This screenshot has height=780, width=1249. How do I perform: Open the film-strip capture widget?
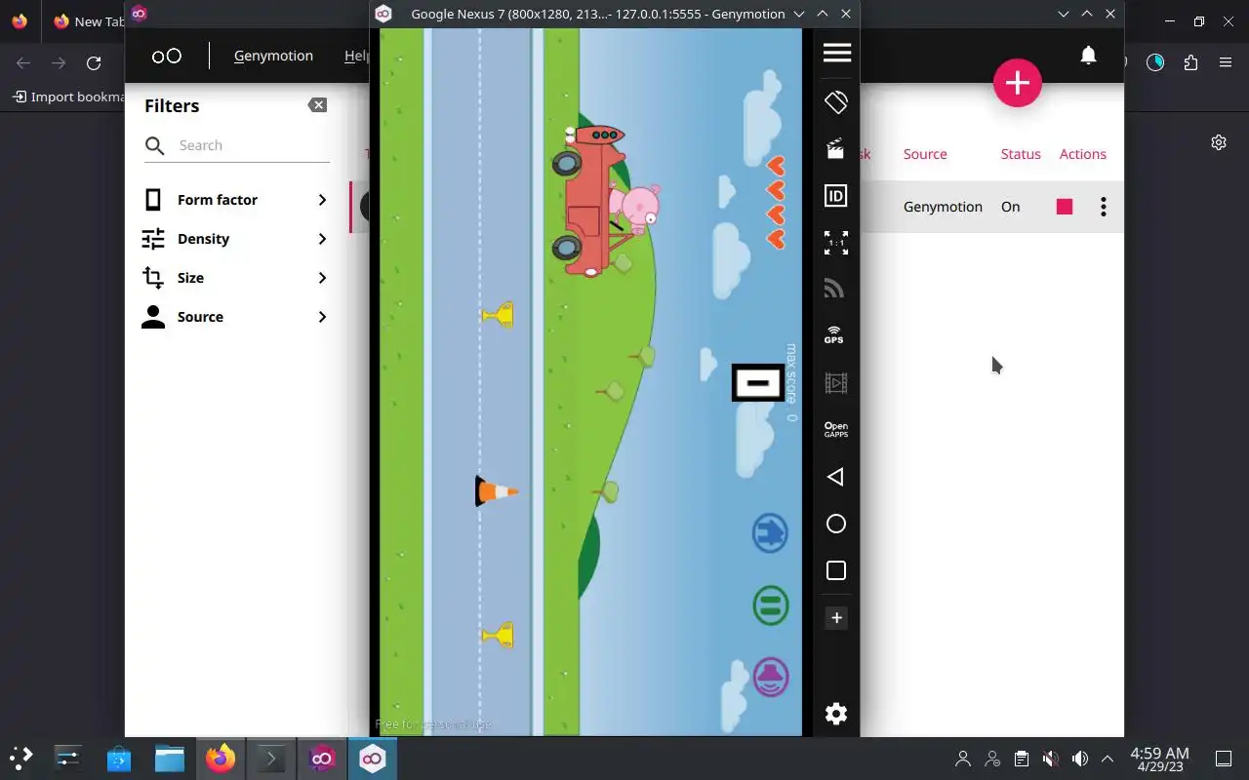tap(836, 382)
